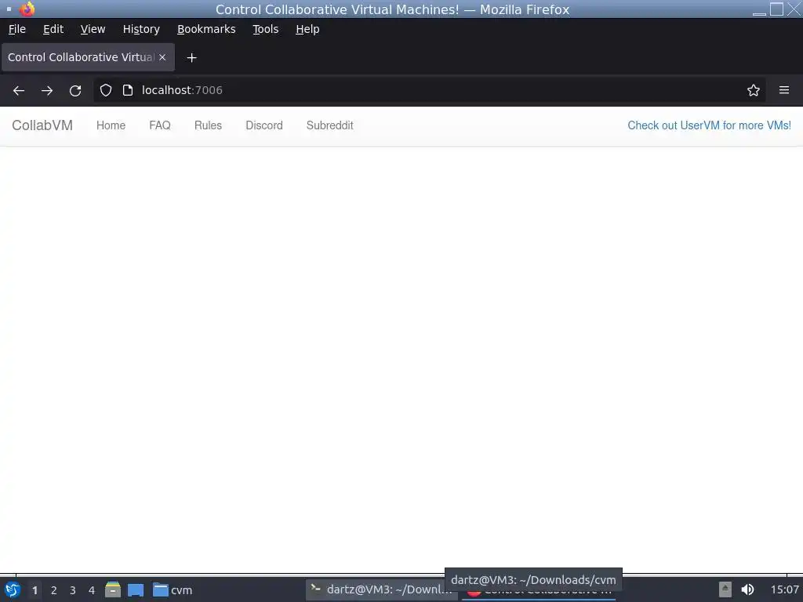Open the Tools menu

(266, 29)
